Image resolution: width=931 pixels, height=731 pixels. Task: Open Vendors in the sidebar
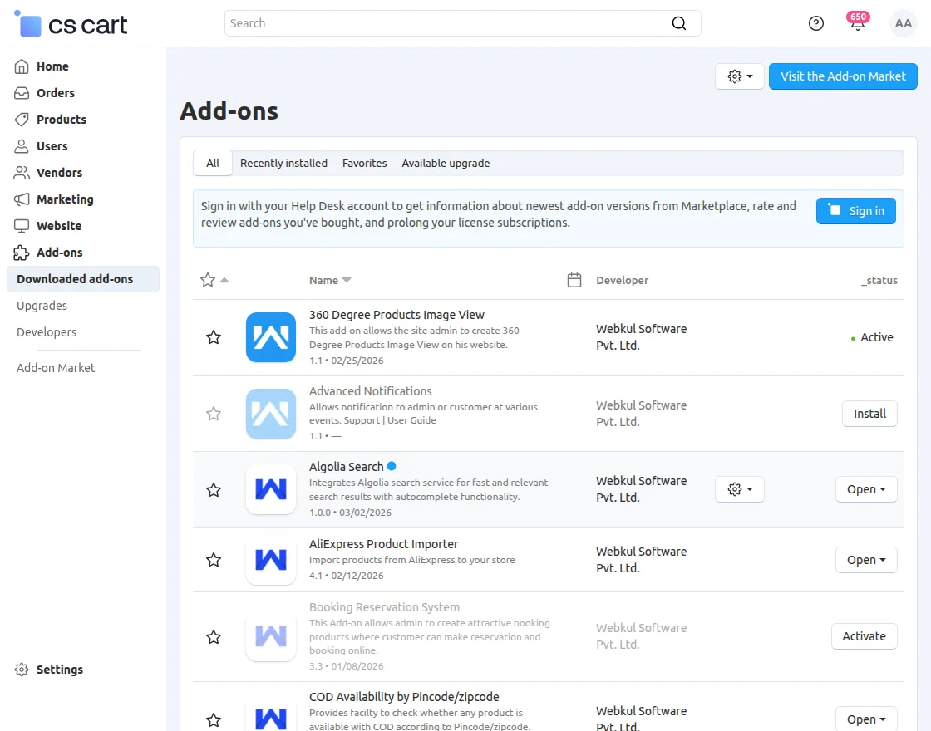click(59, 173)
